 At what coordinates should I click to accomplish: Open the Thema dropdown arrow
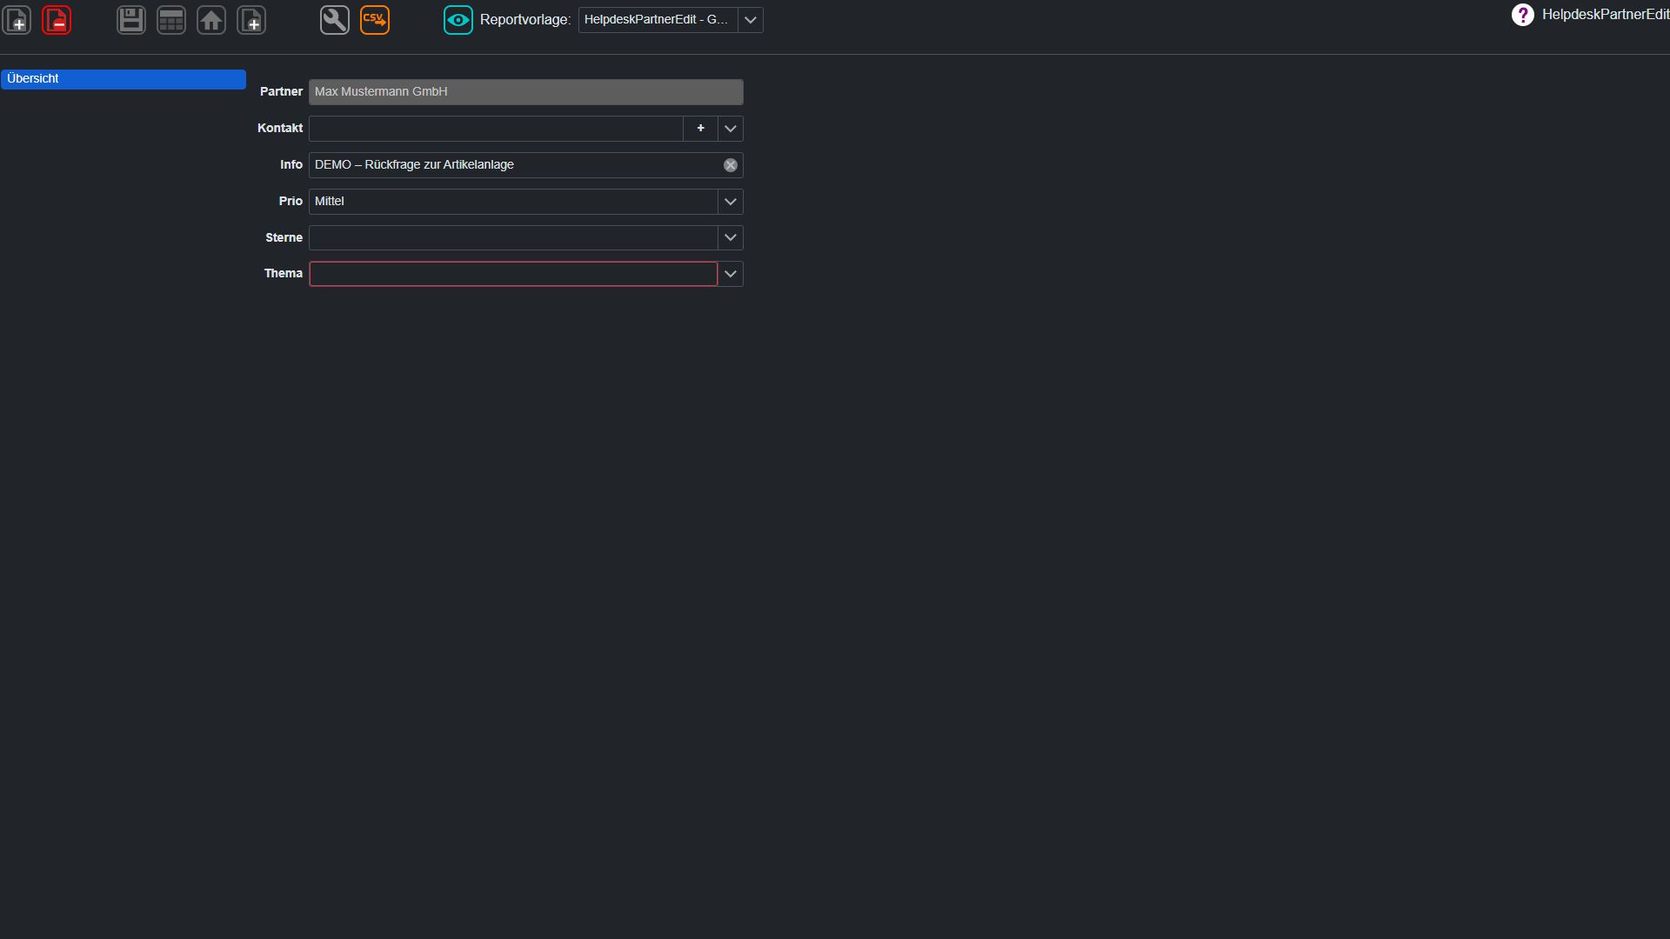pos(731,274)
